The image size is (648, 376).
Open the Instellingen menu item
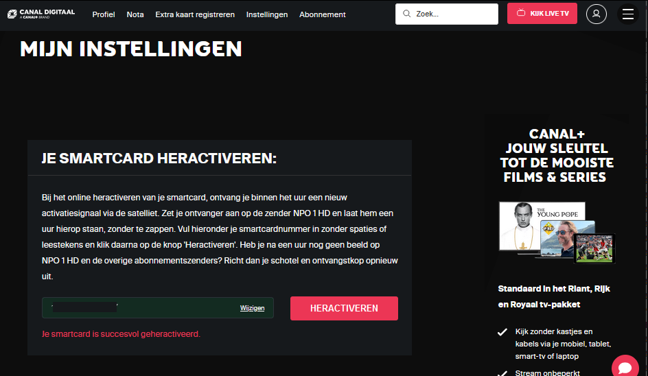267,14
